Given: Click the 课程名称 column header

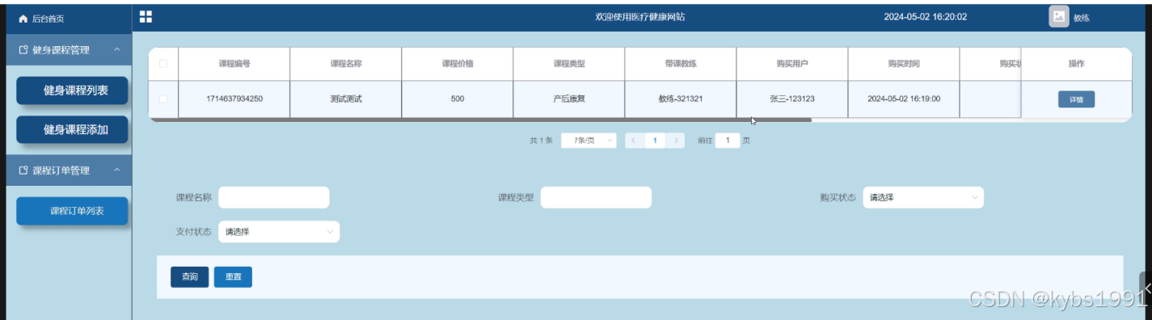Looking at the screenshot, I should [x=346, y=64].
